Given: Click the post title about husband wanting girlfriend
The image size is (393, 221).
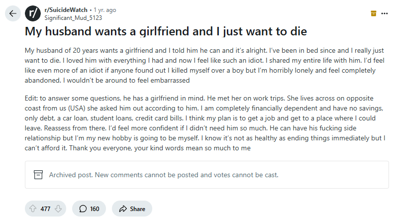Looking at the screenshot, I should point(166,31).
